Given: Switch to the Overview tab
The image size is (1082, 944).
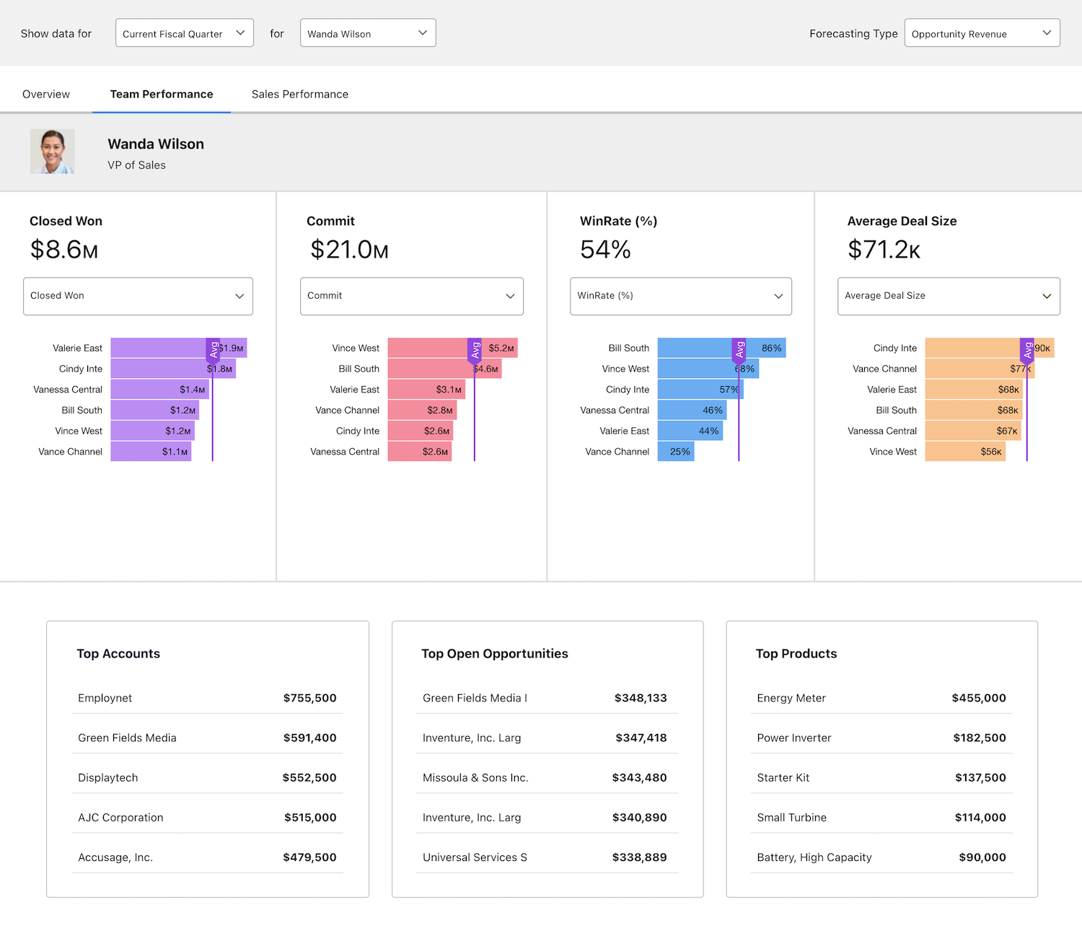Looking at the screenshot, I should [x=45, y=94].
